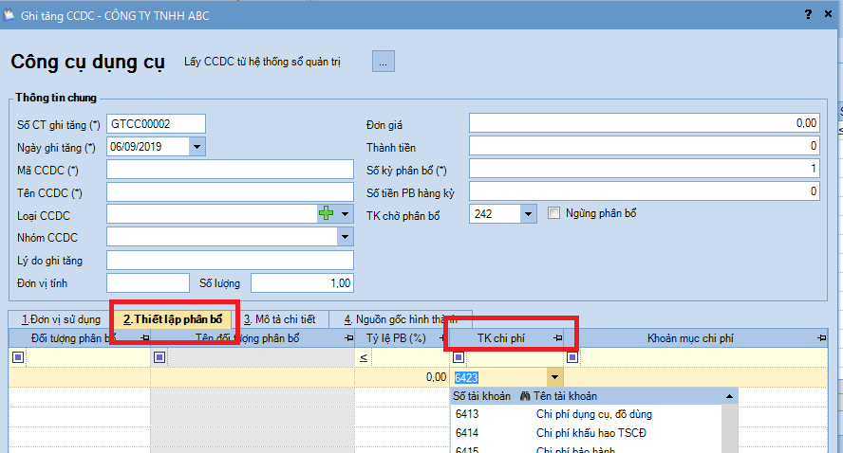Image resolution: width=843 pixels, height=453 pixels.
Task: Click the filter icon under Khoản mục chi phí column
Action: [572, 357]
